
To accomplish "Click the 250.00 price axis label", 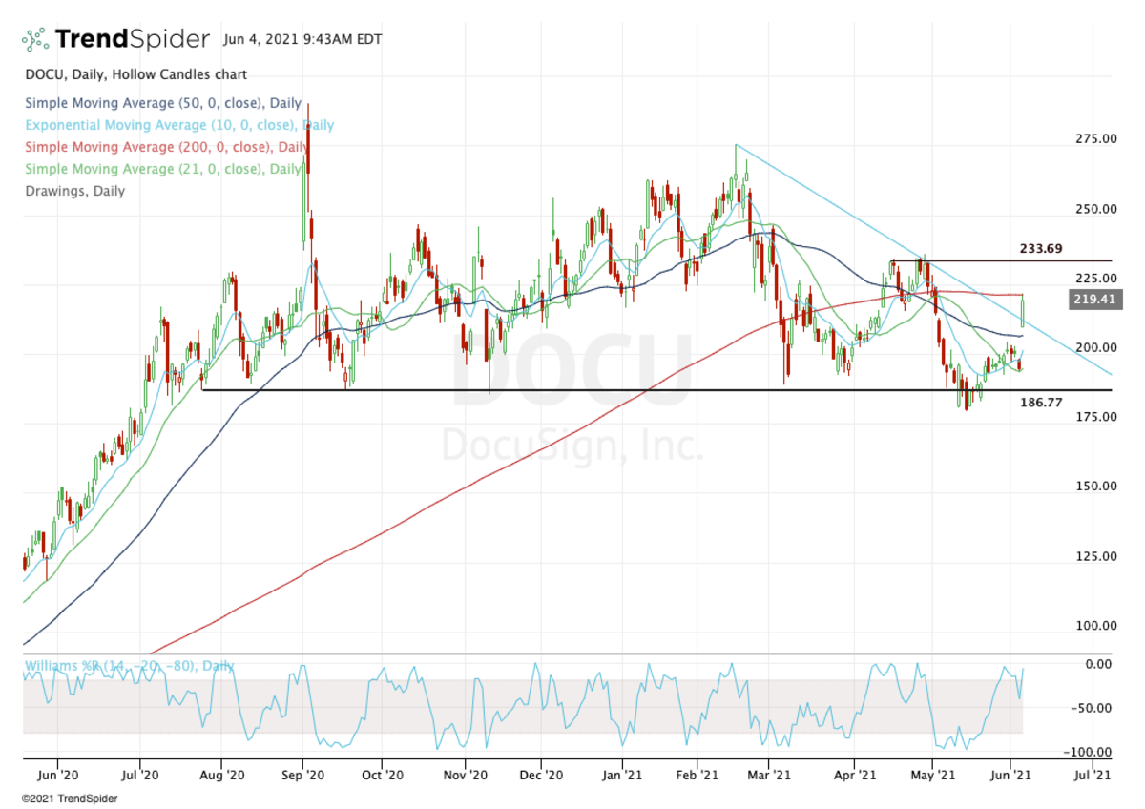I will [1095, 209].
